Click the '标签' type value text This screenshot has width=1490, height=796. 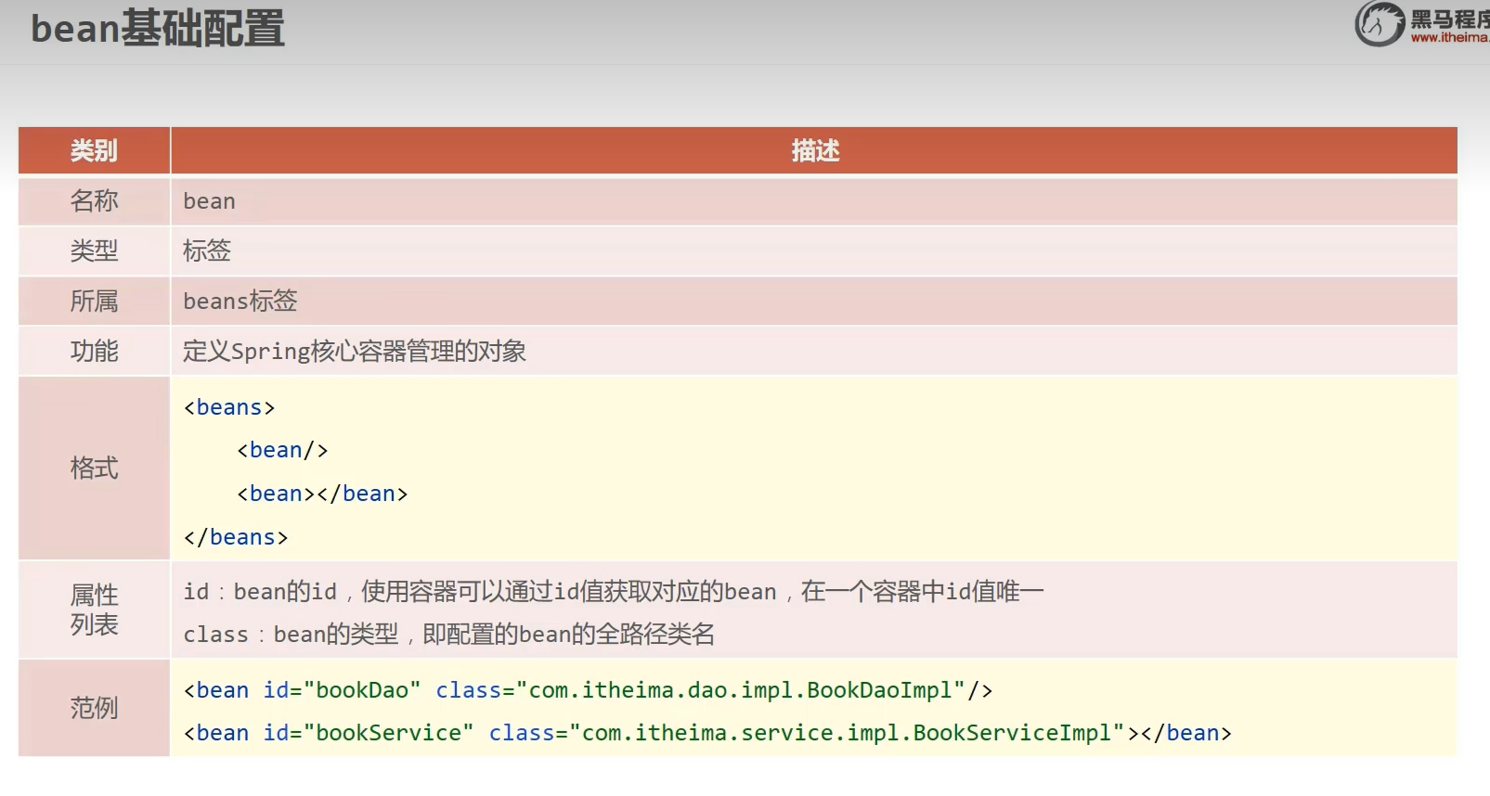pos(207,250)
